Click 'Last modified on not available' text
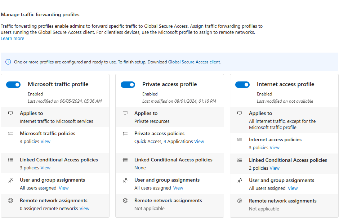The width and height of the screenshot is (339, 218). click(x=285, y=101)
